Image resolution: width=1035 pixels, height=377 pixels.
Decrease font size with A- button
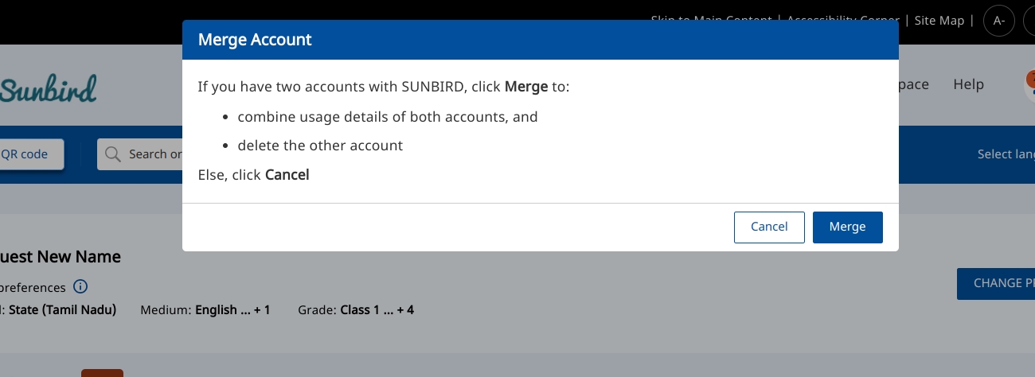999,21
